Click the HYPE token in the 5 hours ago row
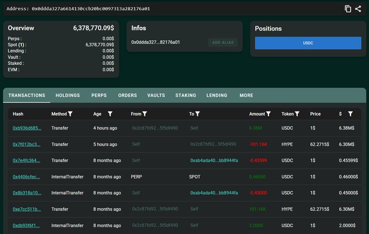Screen dimensions: 369x234 click(287, 144)
